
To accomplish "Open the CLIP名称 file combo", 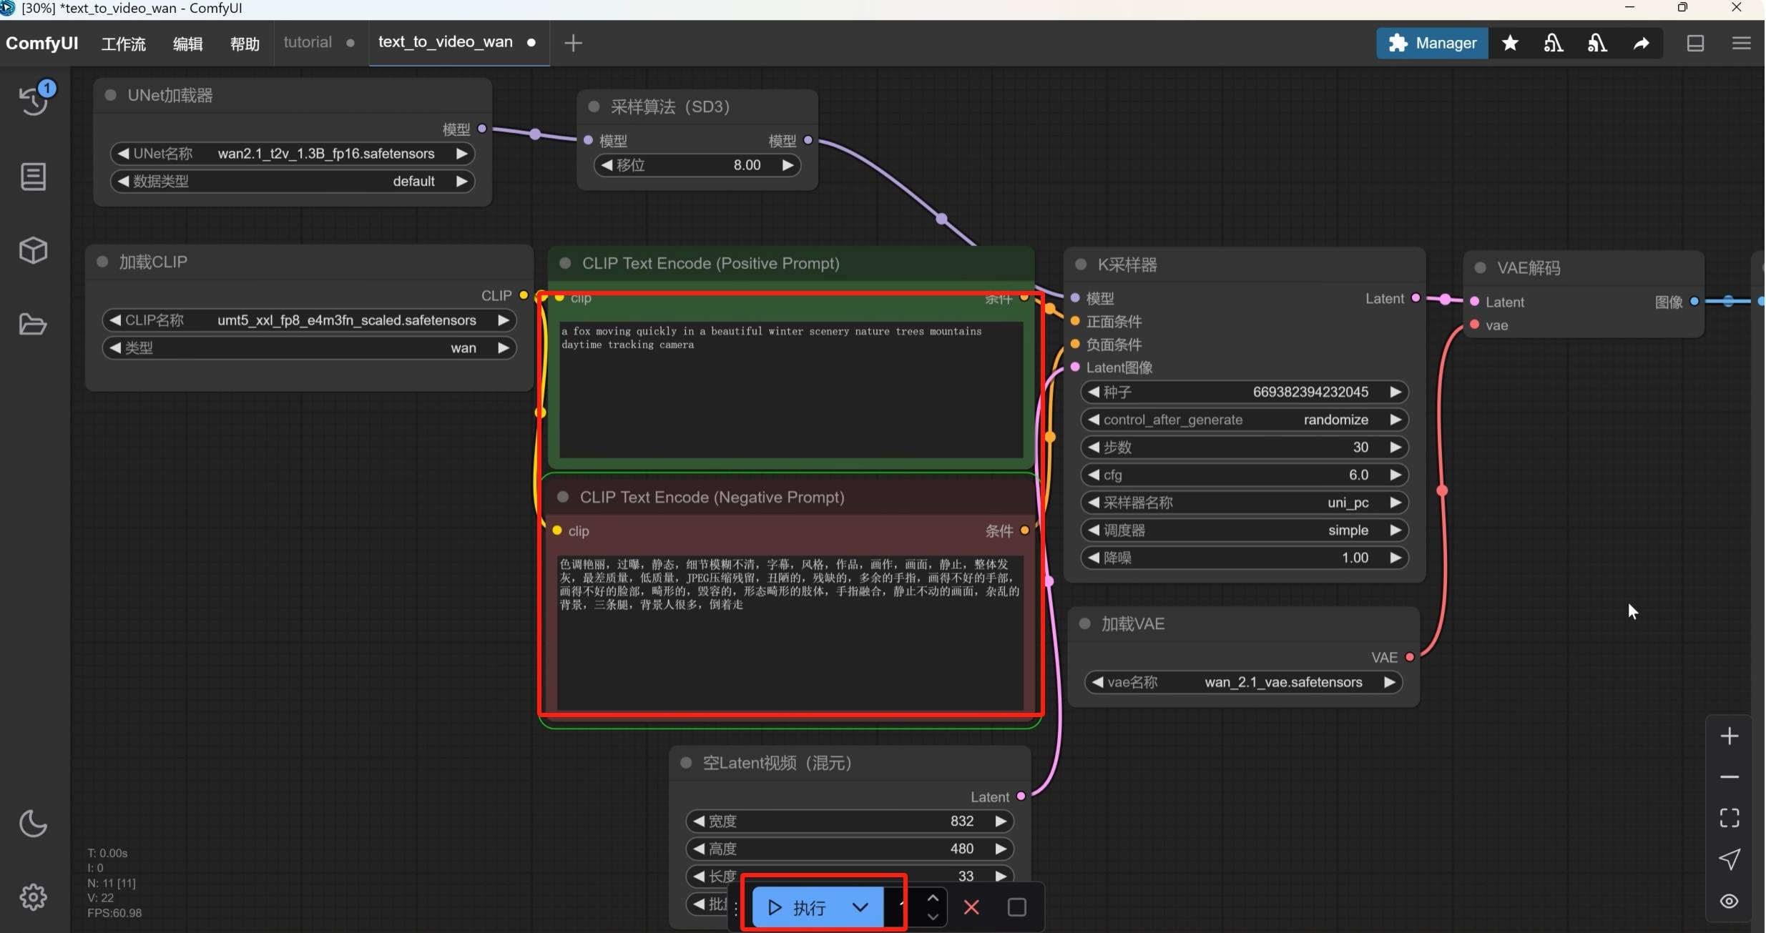I will [309, 320].
